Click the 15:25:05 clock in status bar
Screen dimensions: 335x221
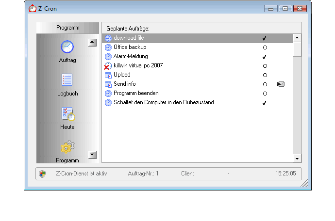point(285,174)
